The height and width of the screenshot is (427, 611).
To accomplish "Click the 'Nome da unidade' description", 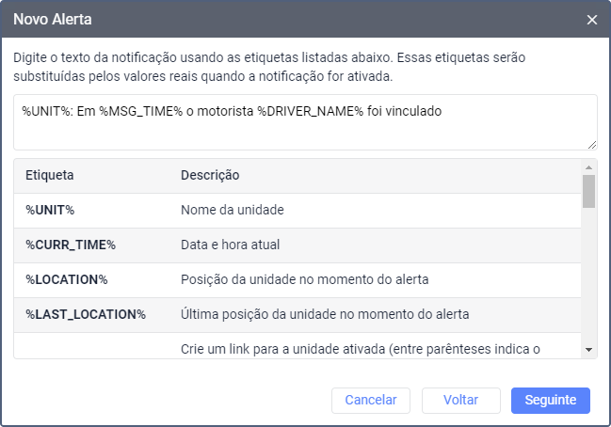I will 233,210.
